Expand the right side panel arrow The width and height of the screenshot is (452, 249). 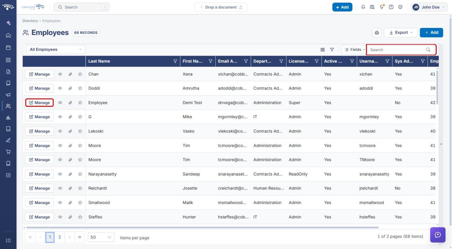[441, 144]
